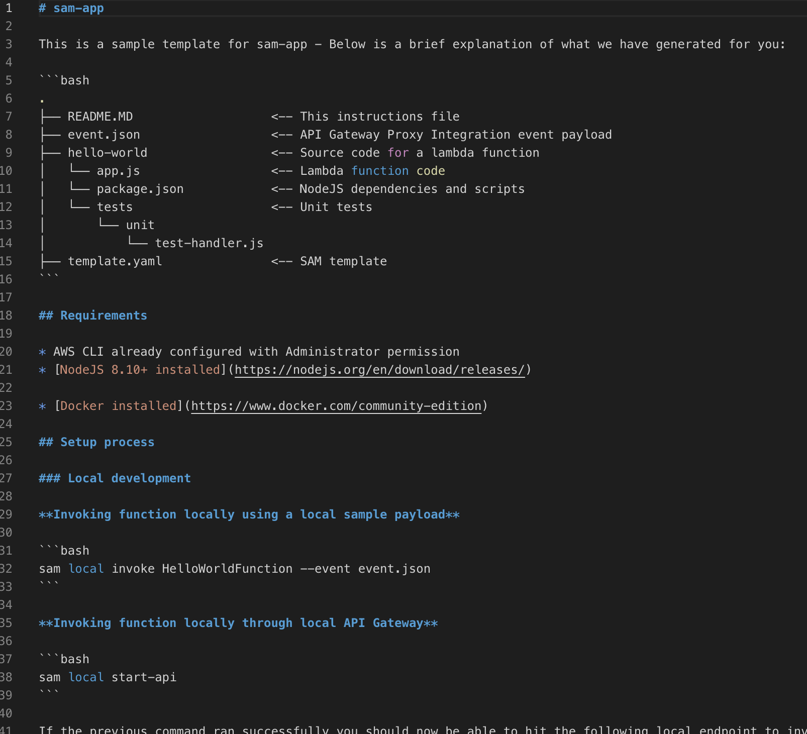The width and height of the screenshot is (807, 734).
Task: Click 'hello-world' in the file tree
Action: (x=108, y=153)
